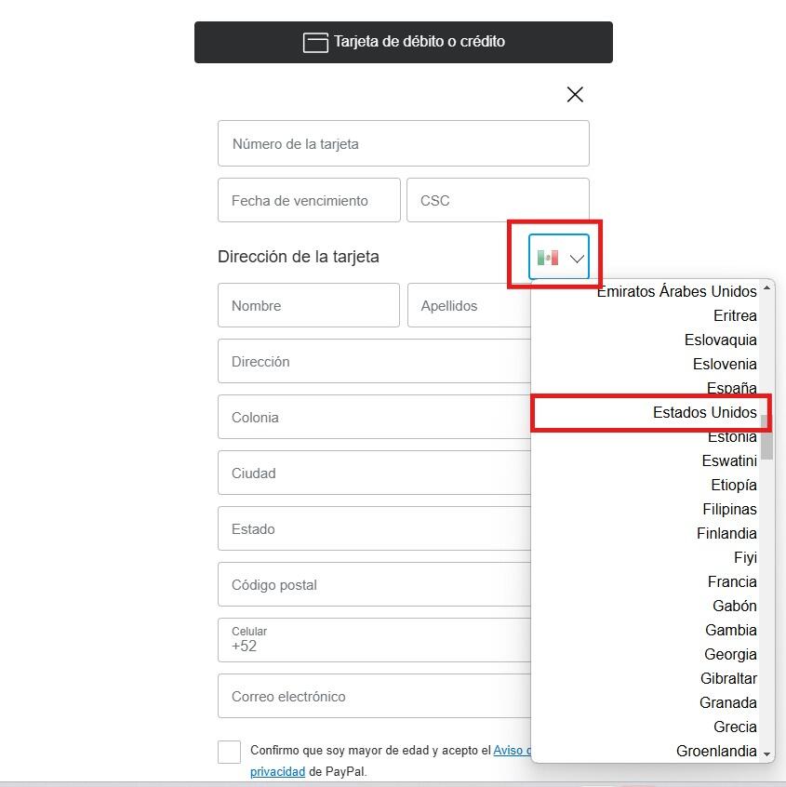Click the country list scrollbar thumb
This screenshot has height=787, width=786.
(x=766, y=436)
